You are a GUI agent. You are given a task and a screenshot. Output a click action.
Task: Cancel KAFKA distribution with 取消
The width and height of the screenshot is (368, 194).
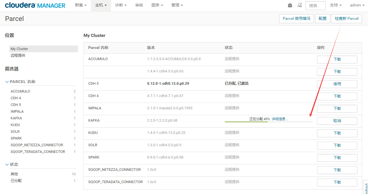(x=337, y=121)
